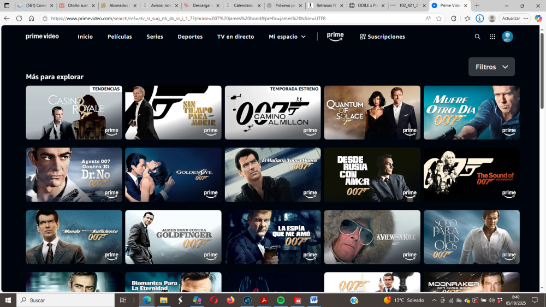Open the Casino Royale movie thumbnail
The height and width of the screenshot is (307, 546).
coord(74,112)
